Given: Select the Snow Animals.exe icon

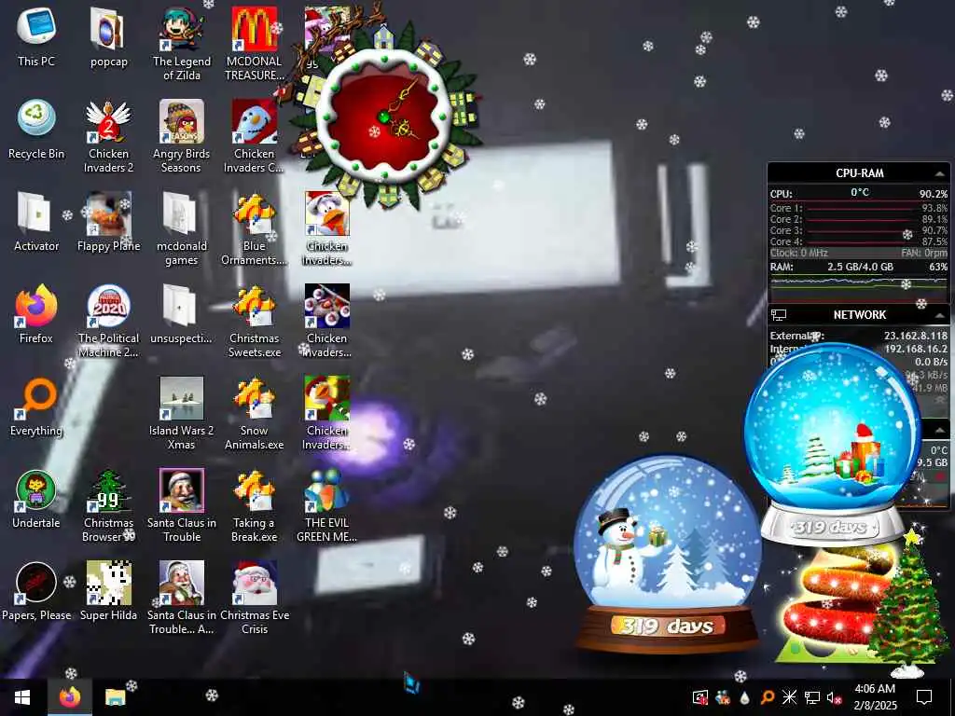Looking at the screenshot, I should click(254, 413).
